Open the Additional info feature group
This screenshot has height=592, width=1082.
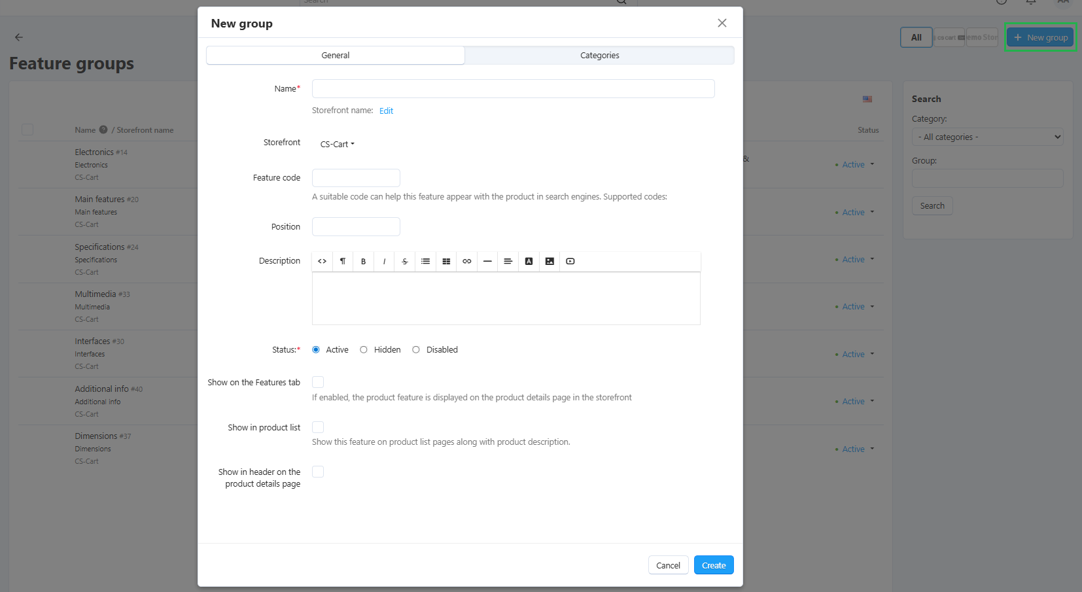(101, 389)
